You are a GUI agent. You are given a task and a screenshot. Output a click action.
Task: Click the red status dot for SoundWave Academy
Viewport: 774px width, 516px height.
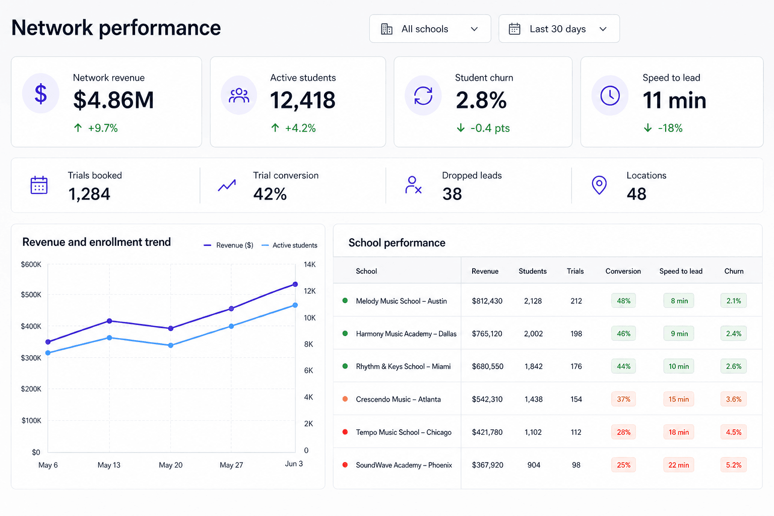(x=345, y=465)
